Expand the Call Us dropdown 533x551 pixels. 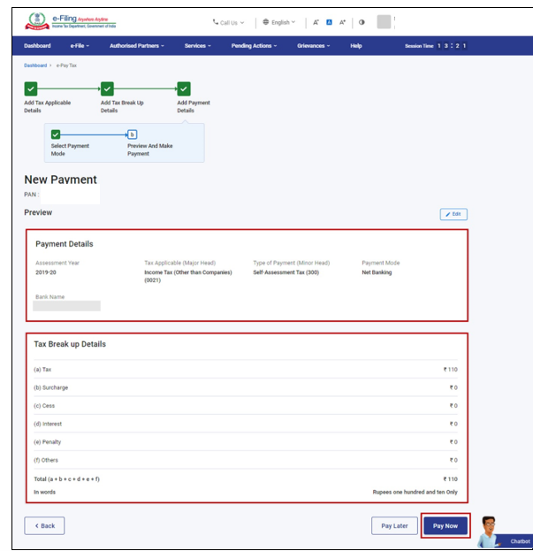click(228, 22)
